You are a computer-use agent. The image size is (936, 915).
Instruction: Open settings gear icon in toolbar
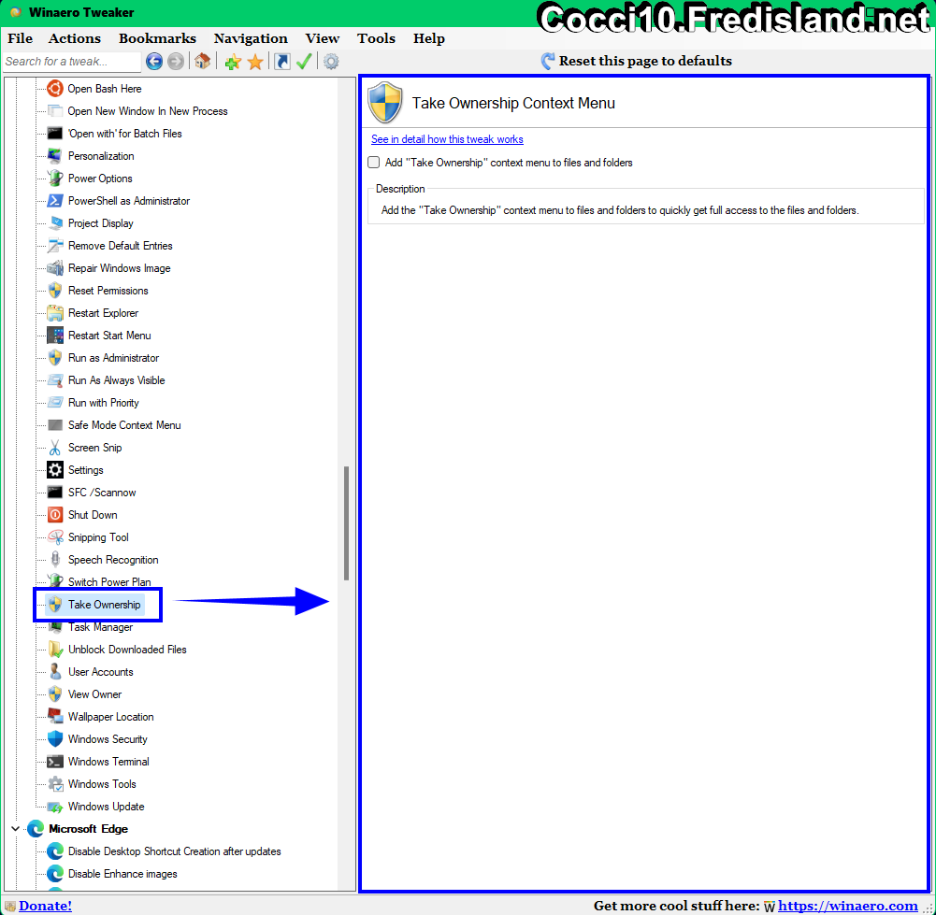click(x=331, y=62)
